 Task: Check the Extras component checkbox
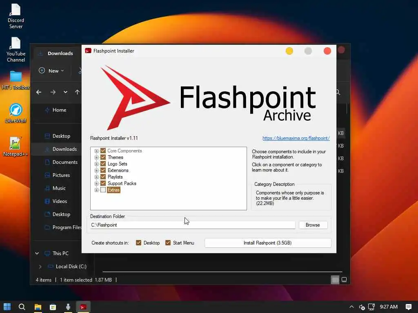[103, 190]
